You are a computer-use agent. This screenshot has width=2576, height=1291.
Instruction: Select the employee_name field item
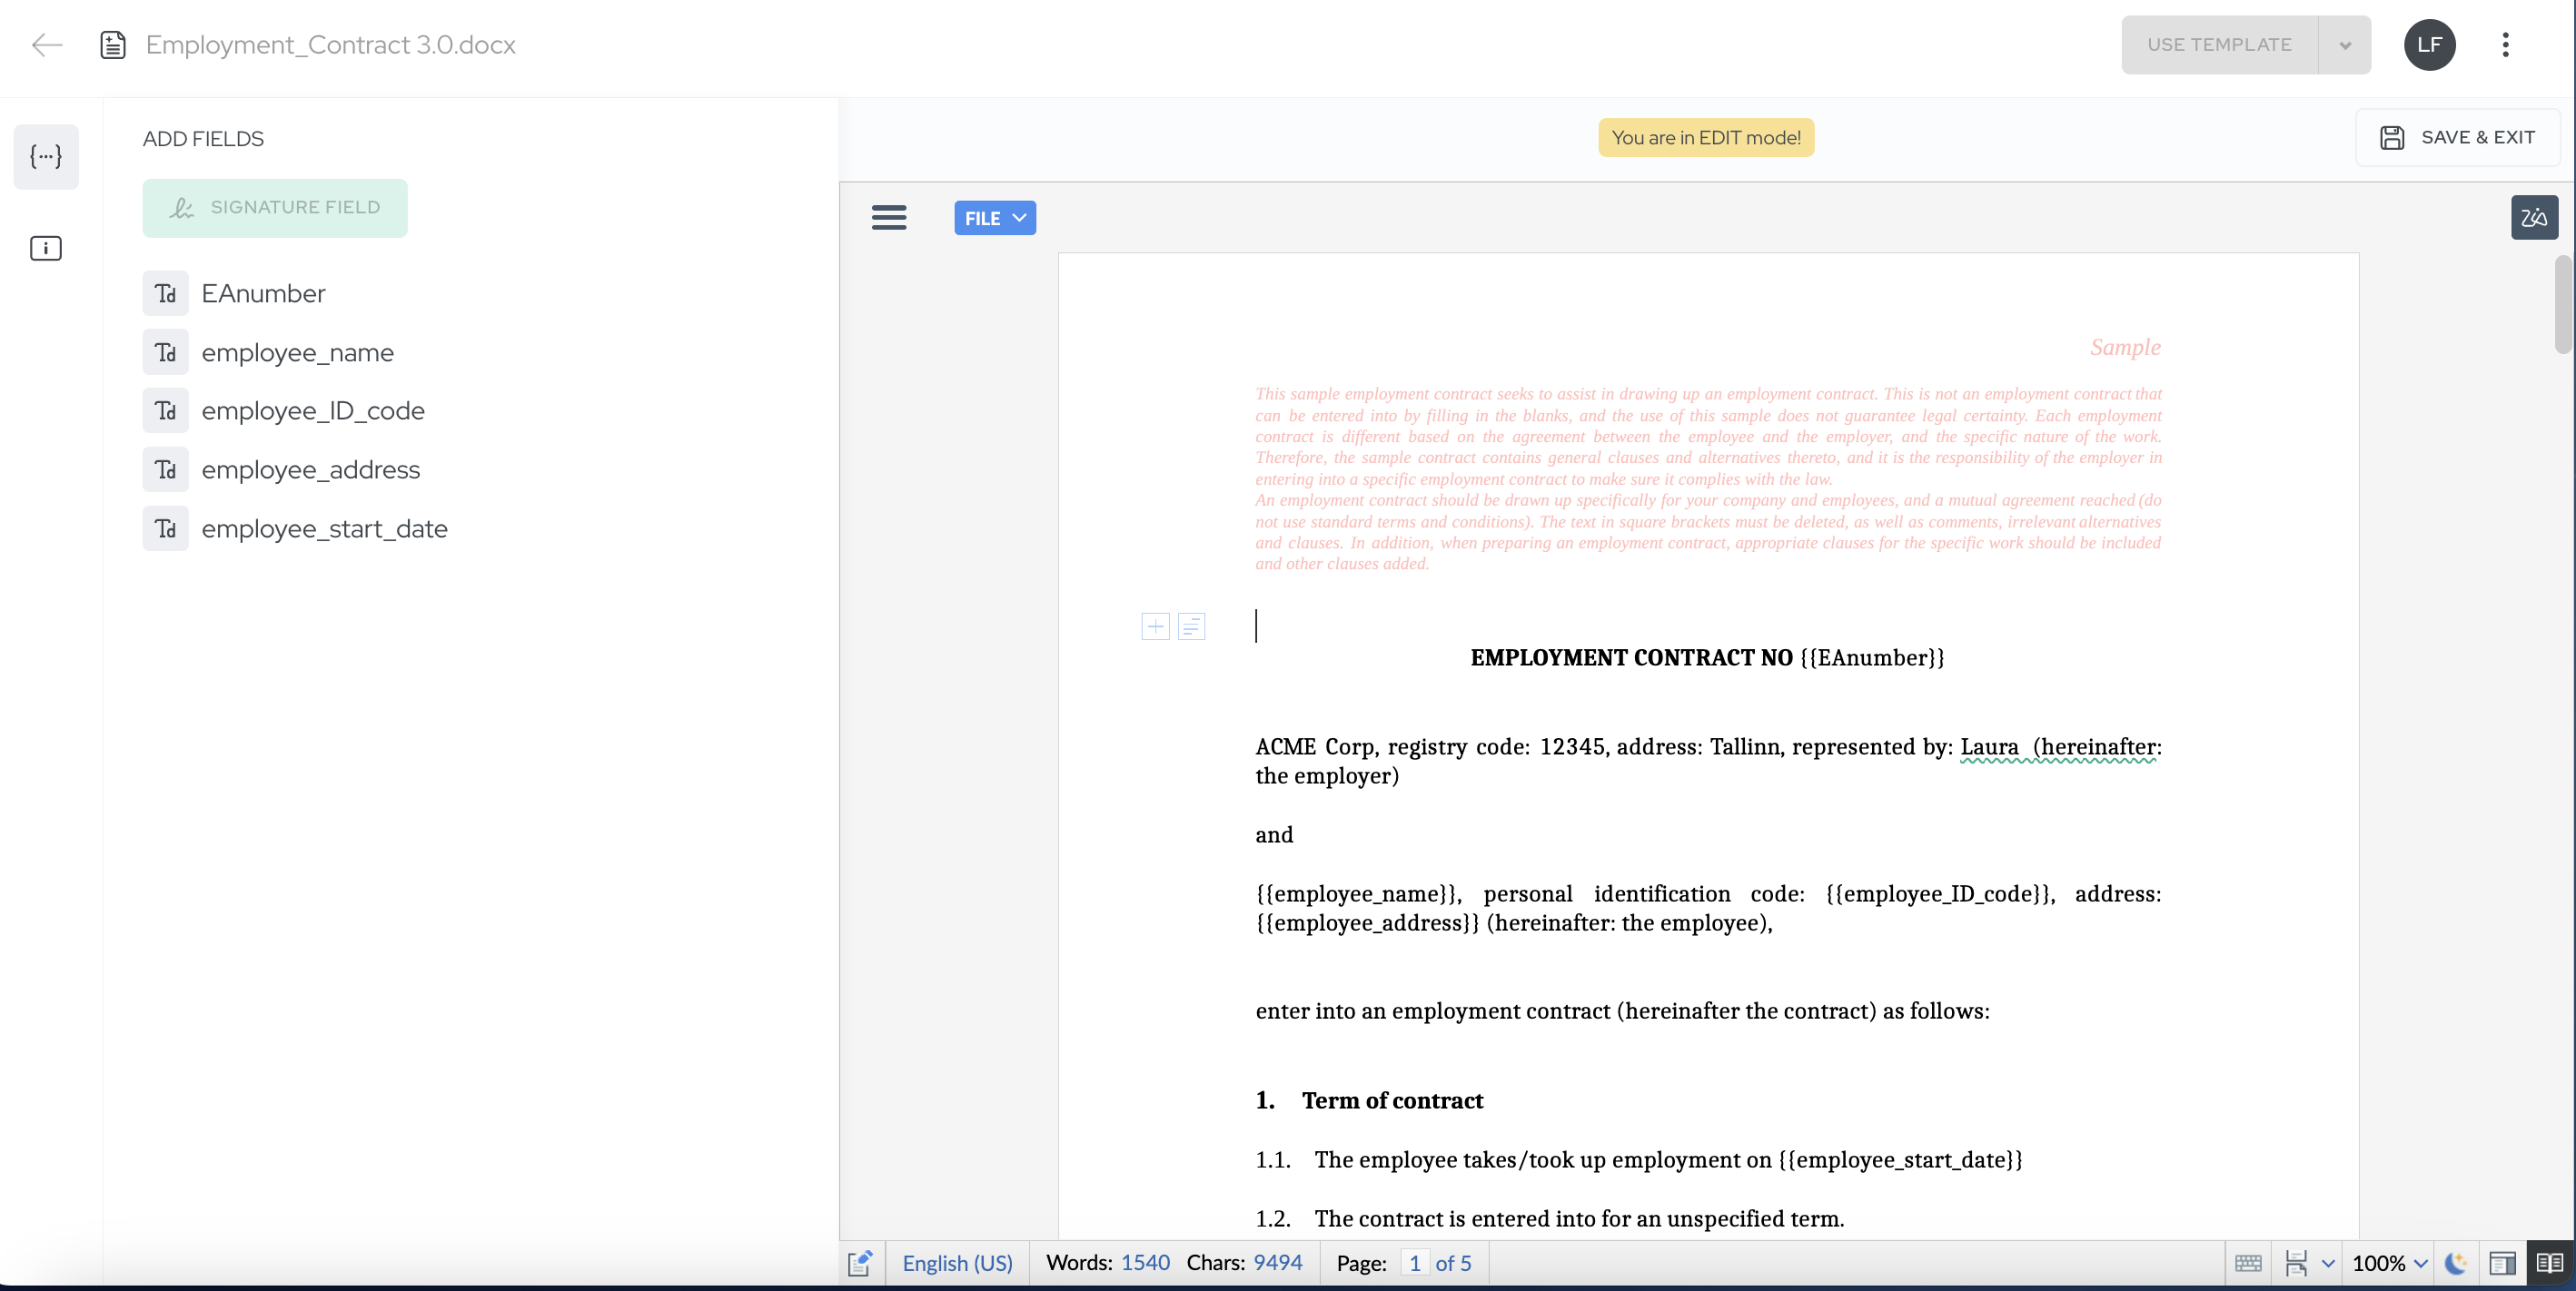coord(297,353)
